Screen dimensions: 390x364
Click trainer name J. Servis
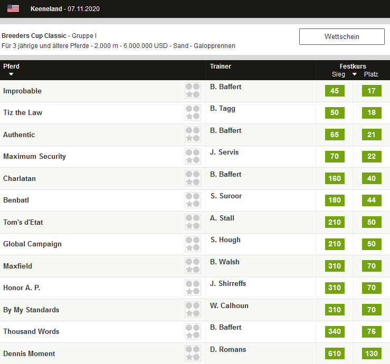(224, 152)
